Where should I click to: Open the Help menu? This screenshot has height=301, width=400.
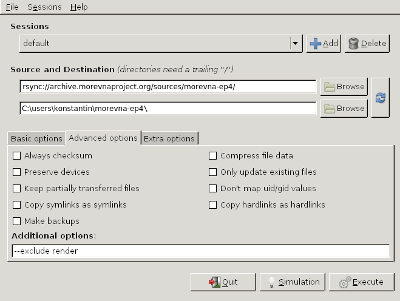pyautogui.click(x=79, y=7)
